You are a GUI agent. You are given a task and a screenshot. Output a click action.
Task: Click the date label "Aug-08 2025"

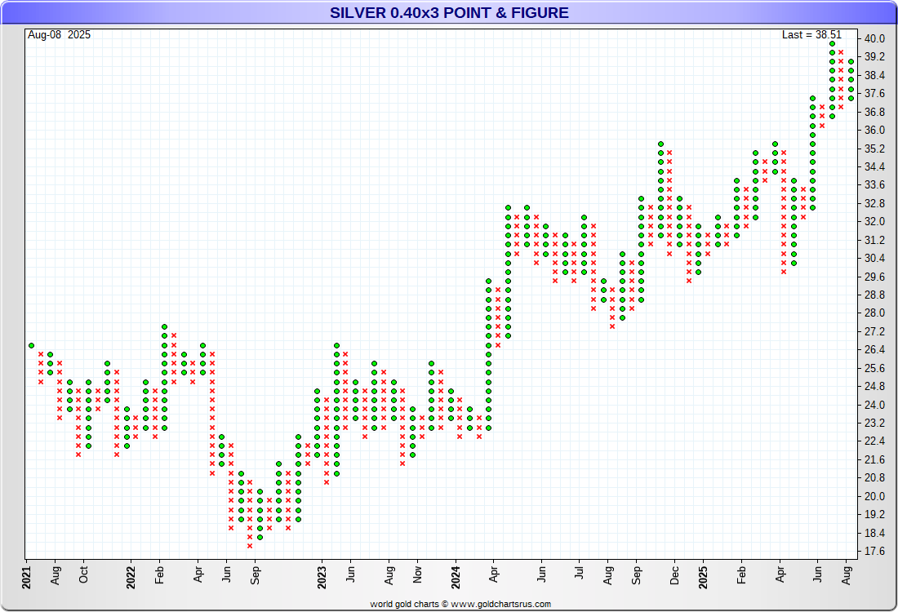coord(59,35)
